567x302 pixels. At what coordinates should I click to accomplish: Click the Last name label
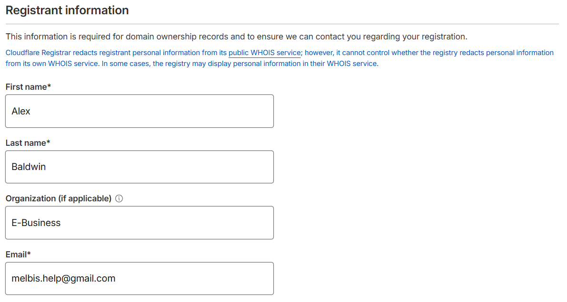point(28,143)
